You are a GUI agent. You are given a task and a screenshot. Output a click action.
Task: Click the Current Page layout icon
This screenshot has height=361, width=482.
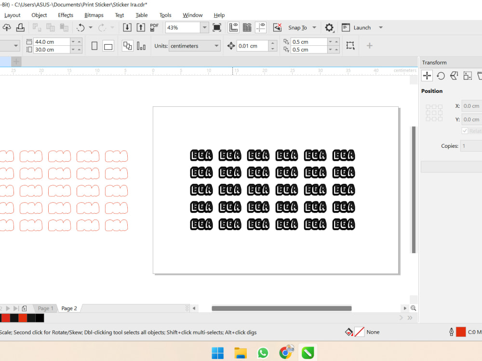[141, 46]
